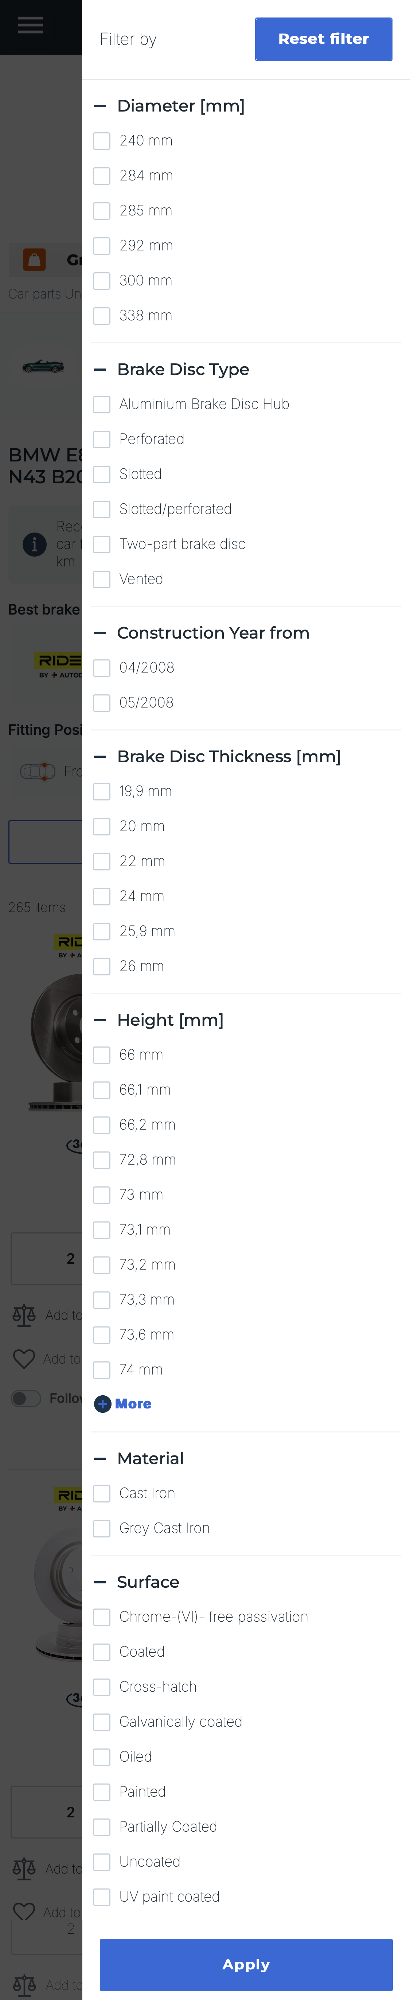This screenshot has height=2000, width=410.
Task: Collapse the Brake Disc Thickness section
Action: click(100, 756)
